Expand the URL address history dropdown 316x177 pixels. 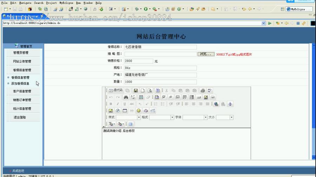pos(263,23)
